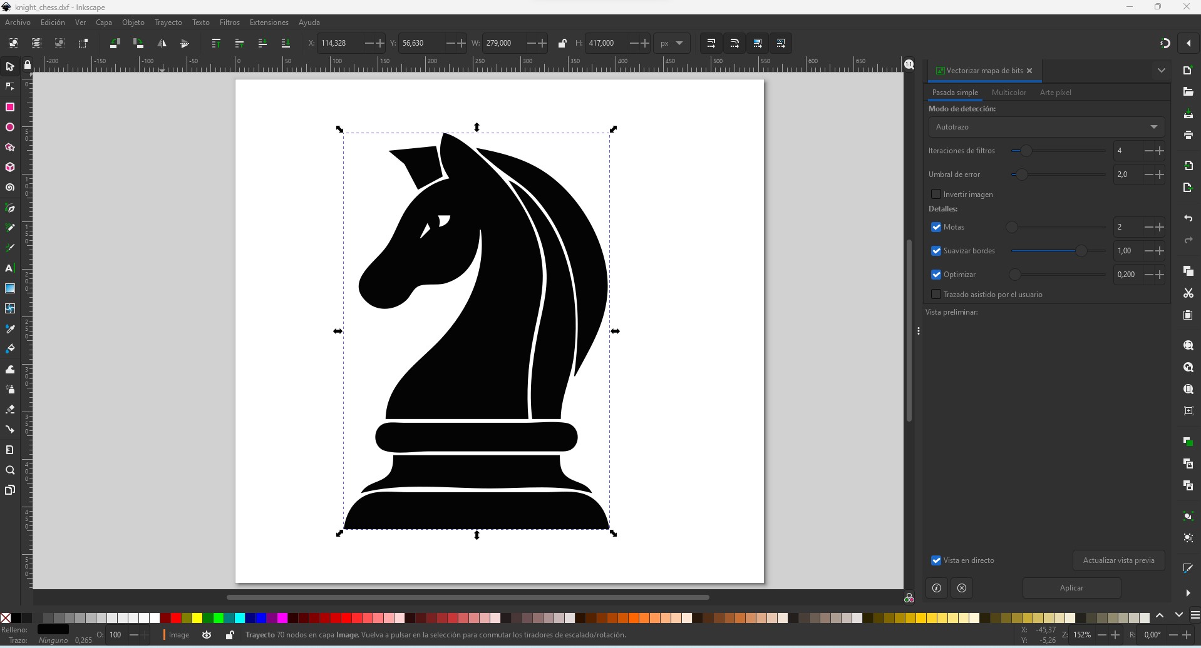
Task: Select the Selector arrow tool
Action: click(x=10, y=67)
